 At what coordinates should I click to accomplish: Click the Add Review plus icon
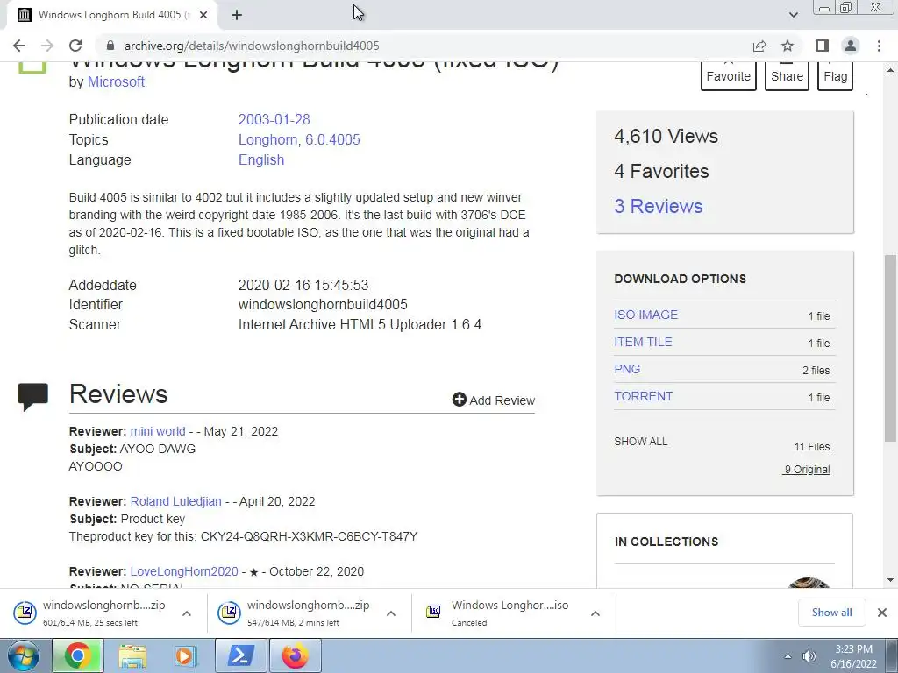(459, 400)
